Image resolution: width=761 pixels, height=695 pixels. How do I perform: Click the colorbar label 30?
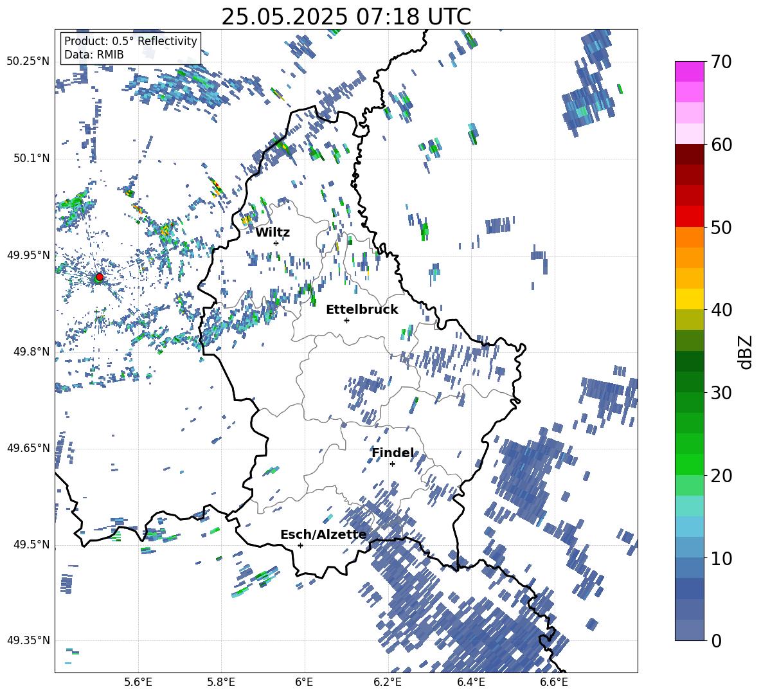[721, 392]
